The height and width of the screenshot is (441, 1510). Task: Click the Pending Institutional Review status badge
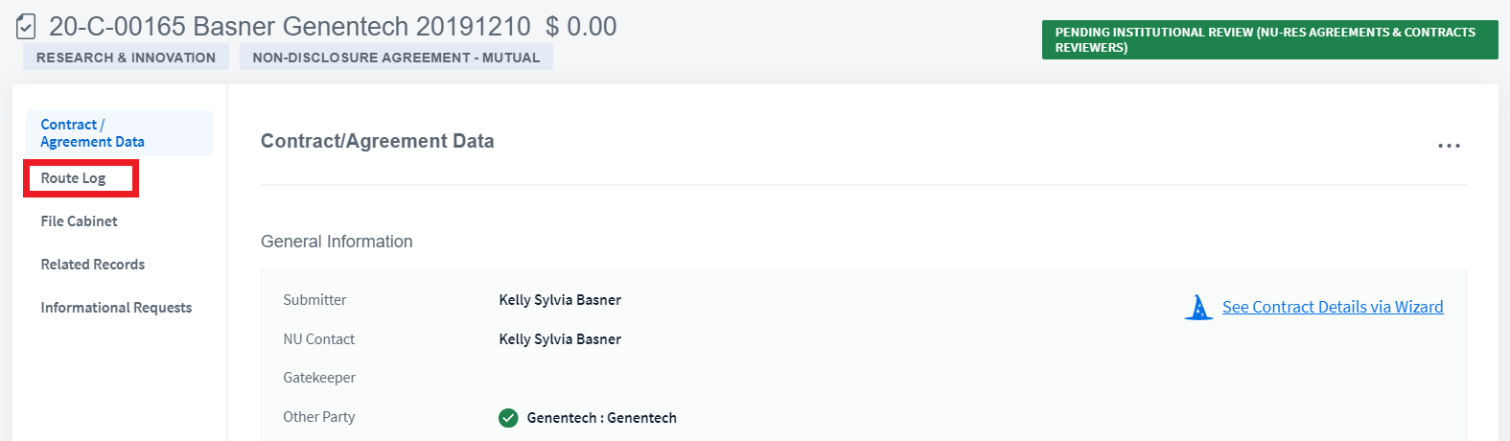1269,39
